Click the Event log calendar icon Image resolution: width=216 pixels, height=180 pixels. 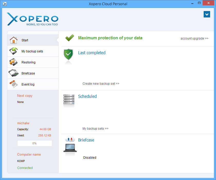[13, 84]
